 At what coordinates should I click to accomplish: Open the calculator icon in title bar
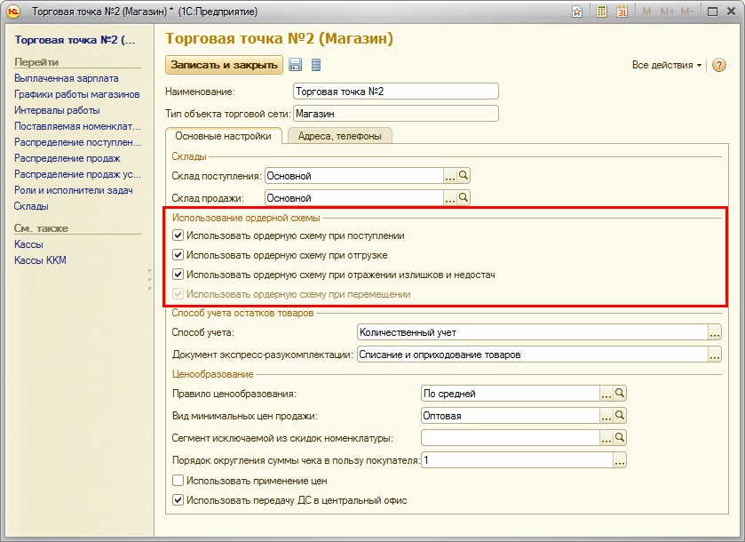(x=602, y=12)
